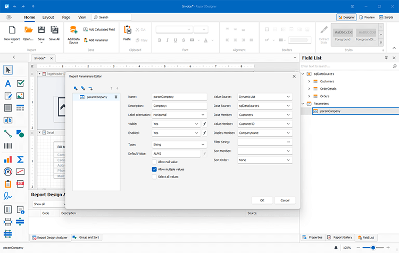Open the Report Gallery tab
Viewport: 399px width, 253px height.
pyautogui.click(x=340, y=237)
